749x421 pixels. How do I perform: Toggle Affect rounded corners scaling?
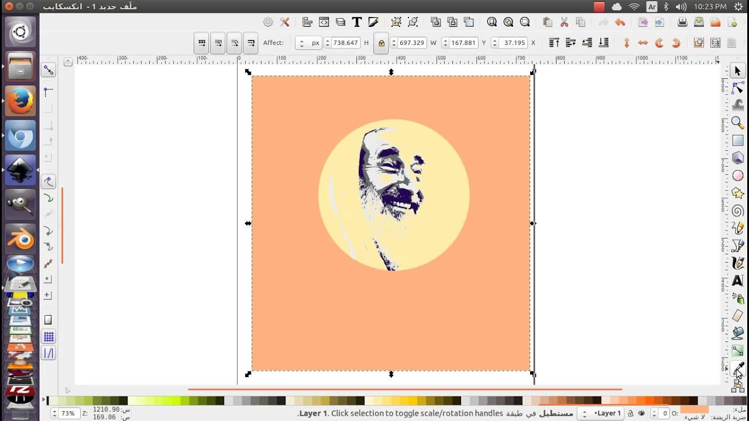[x=234, y=43]
